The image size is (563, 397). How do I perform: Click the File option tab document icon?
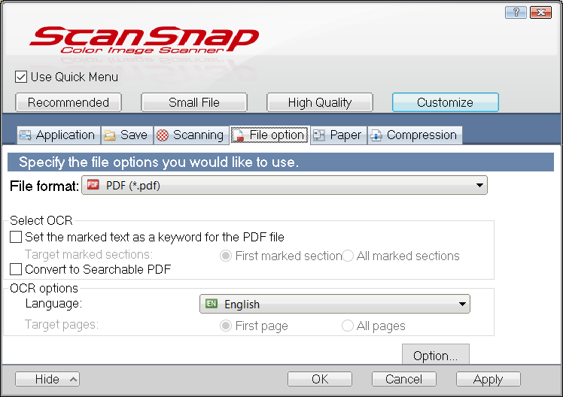[239, 135]
